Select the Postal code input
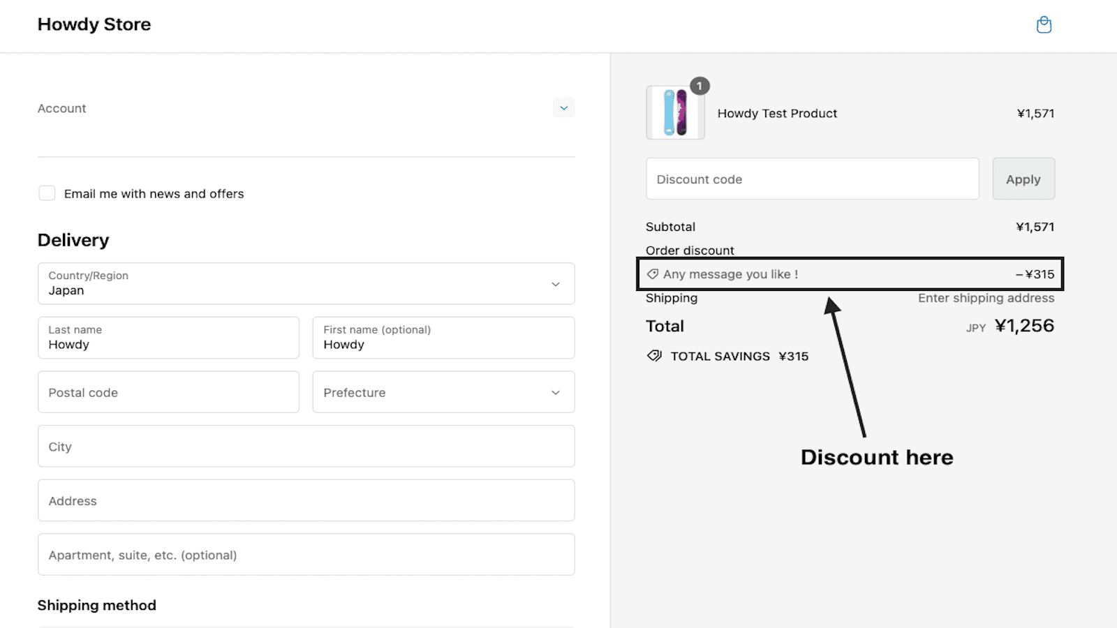The height and width of the screenshot is (628, 1117). [x=168, y=392]
